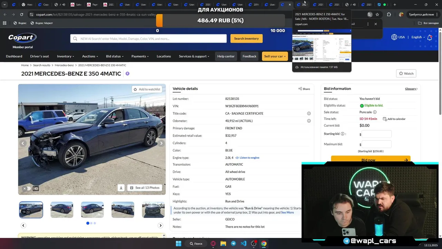Toggle the HD image quality switch
This screenshot has width=442, height=249.
pyautogui.click(x=27, y=188)
